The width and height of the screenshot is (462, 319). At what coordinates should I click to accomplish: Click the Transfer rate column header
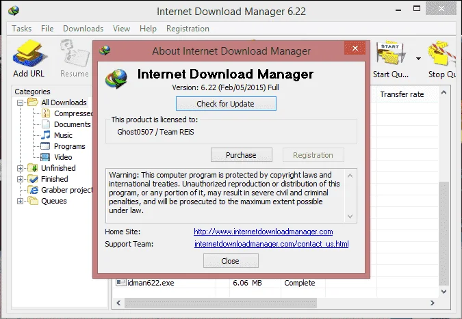pyautogui.click(x=407, y=94)
